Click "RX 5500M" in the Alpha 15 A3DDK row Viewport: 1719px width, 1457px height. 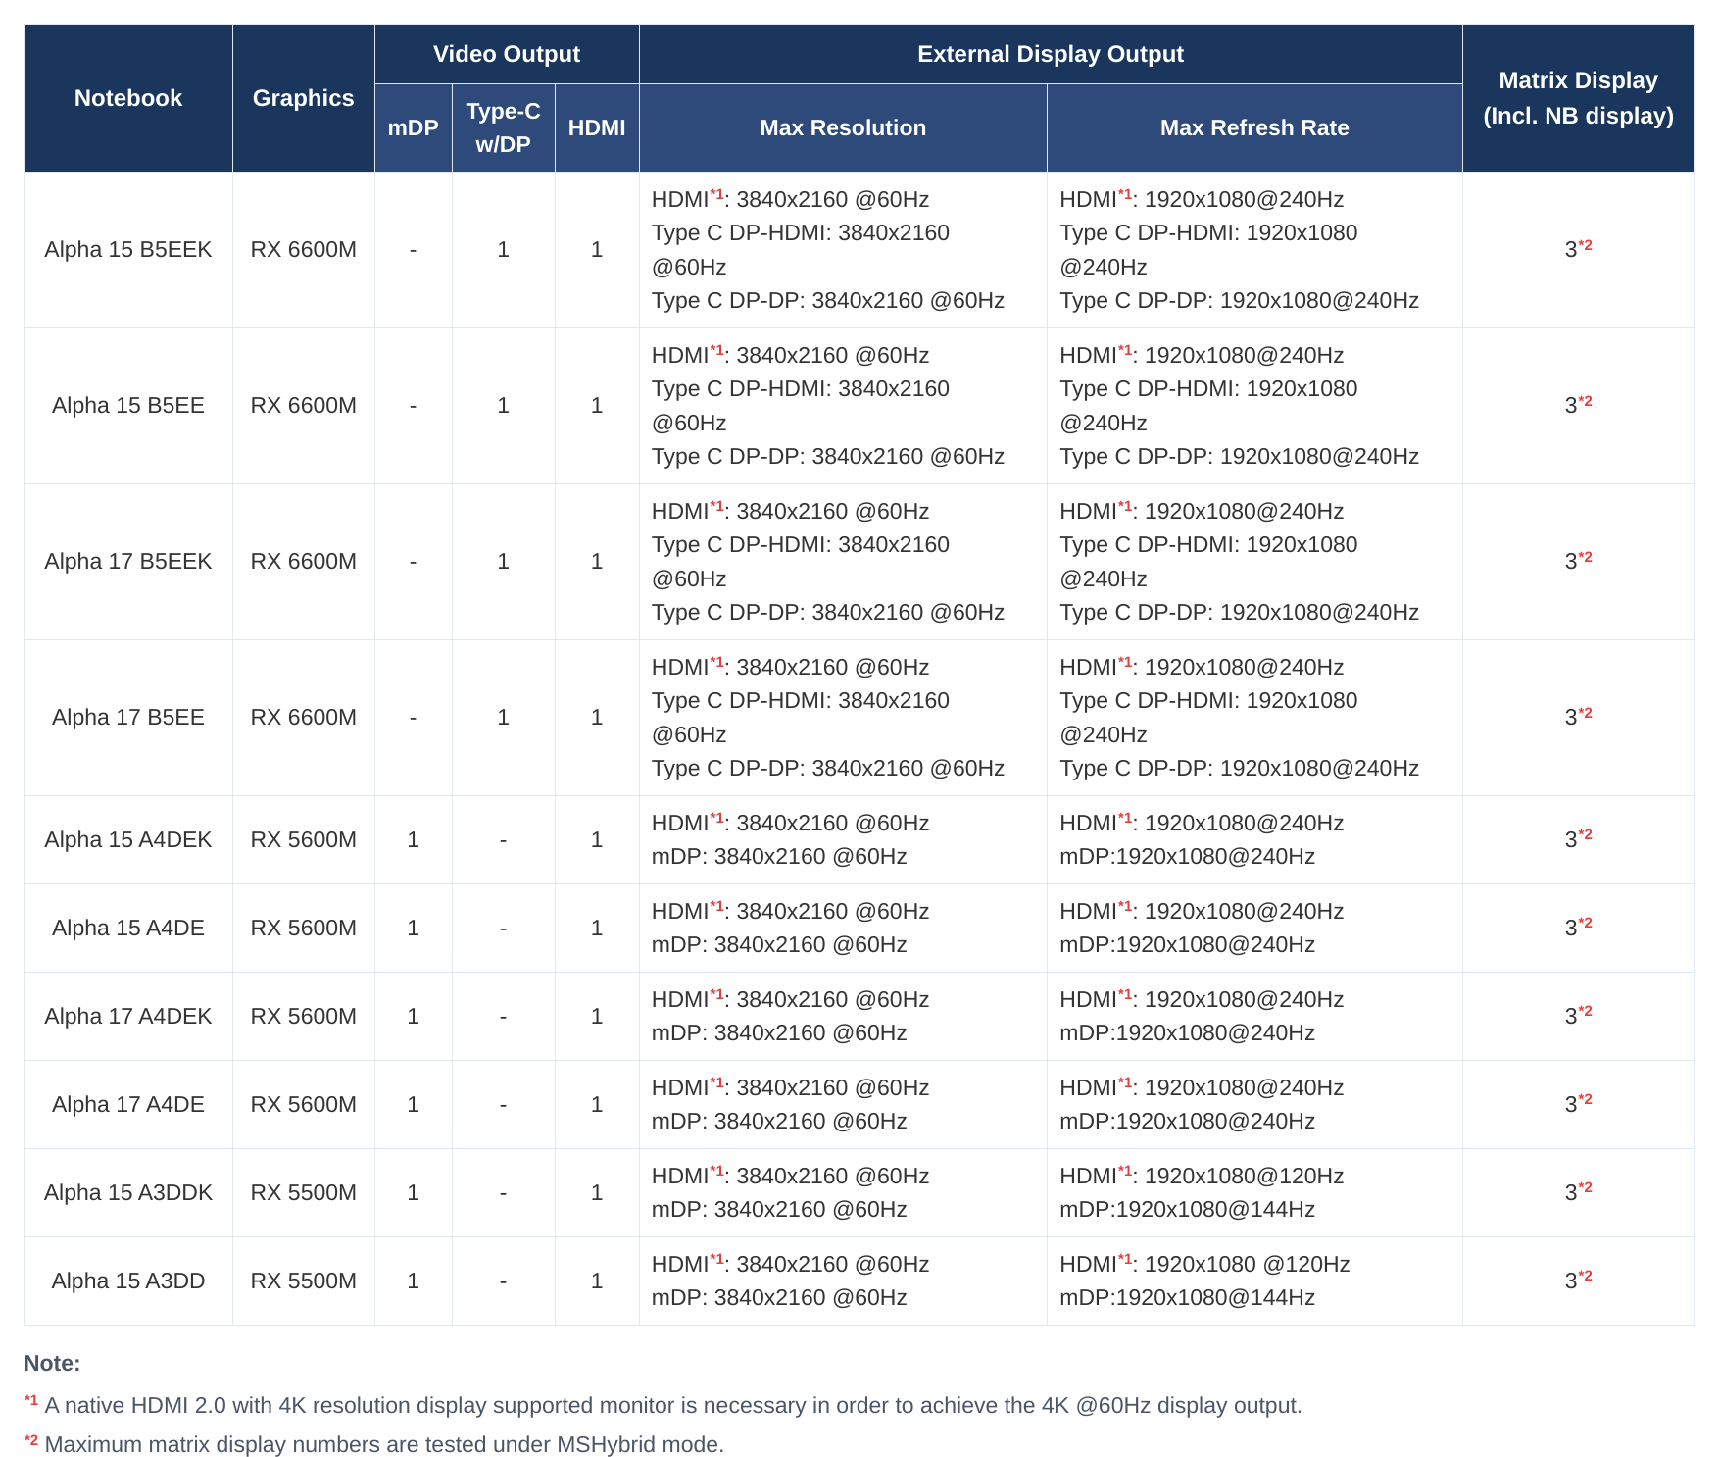[x=304, y=1193]
